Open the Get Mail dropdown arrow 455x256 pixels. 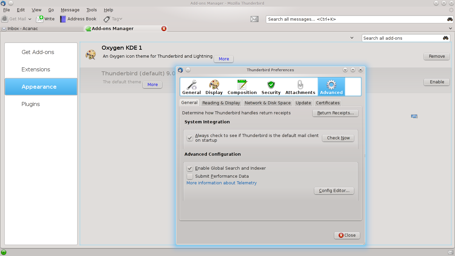pos(30,19)
